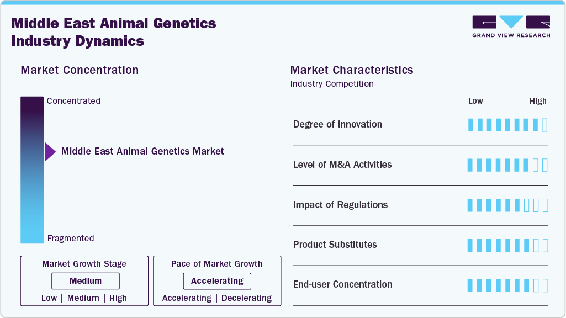Choose the Decelerating pace option

[247, 298]
